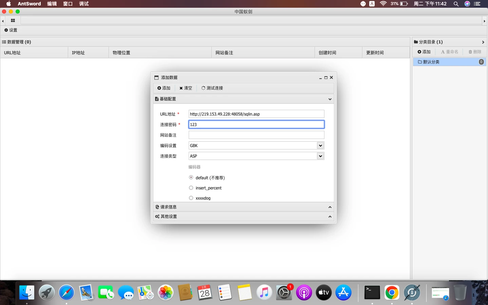Click the input method A icon
The image size is (488, 305).
click(372, 4)
